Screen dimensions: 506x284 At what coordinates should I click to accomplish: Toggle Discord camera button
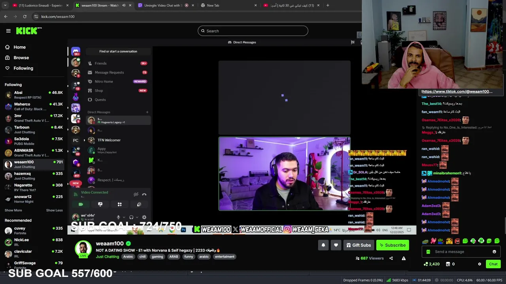81,204
